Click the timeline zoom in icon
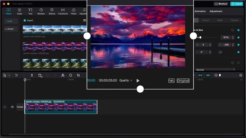Viewport: 246px width, 138px height. point(241,75)
